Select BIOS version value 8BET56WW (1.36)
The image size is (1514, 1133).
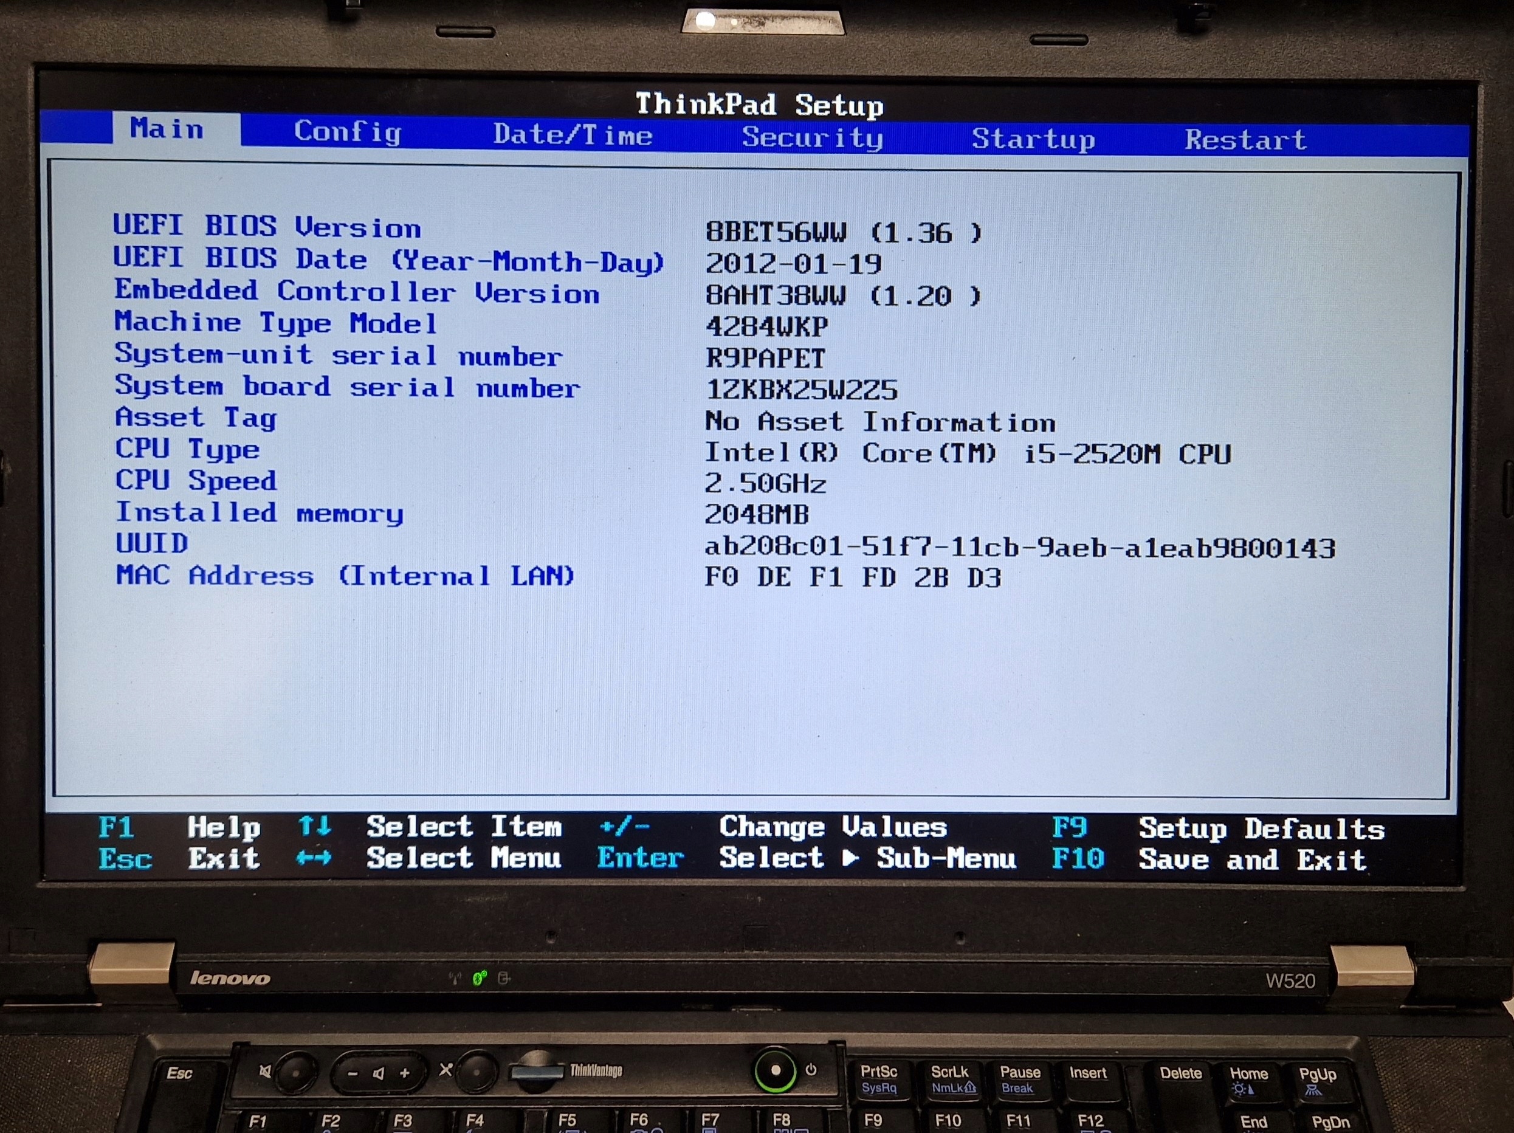pos(843,233)
